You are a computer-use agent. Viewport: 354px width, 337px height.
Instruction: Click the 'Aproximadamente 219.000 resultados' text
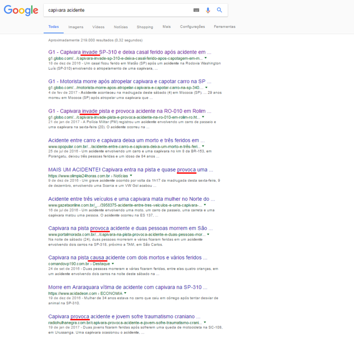click(95, 40)
